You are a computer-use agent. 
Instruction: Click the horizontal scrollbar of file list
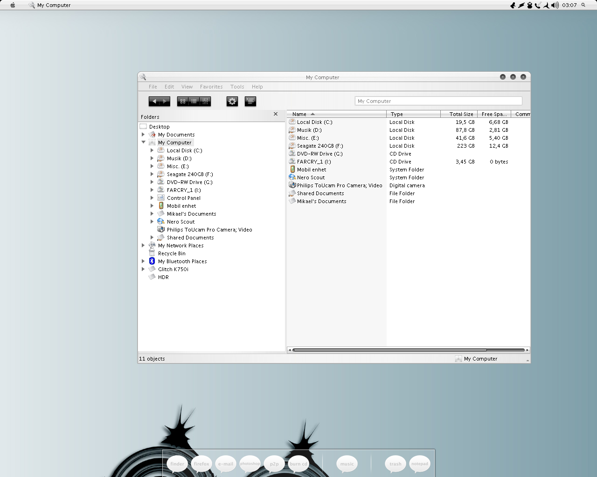[408, 350]
